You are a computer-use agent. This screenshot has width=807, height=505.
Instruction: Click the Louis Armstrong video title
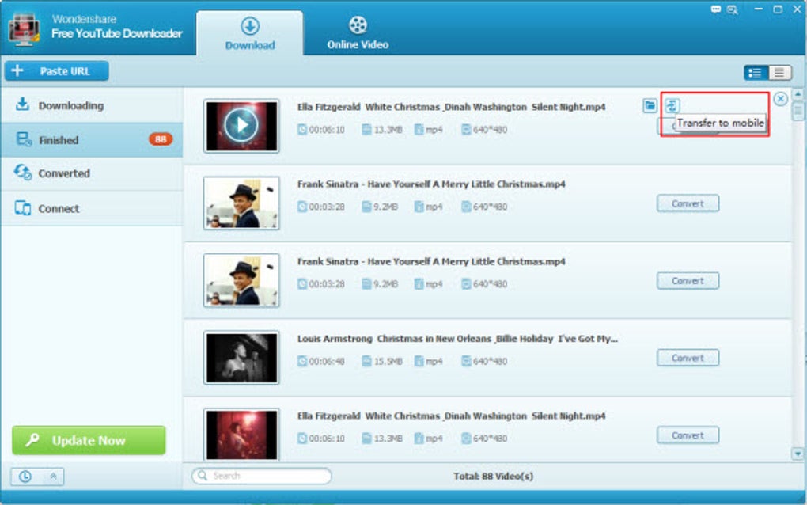point(457,338)
